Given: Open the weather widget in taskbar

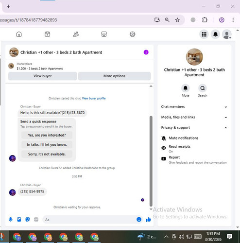Looking at the screenshot, I should (147, 237).
